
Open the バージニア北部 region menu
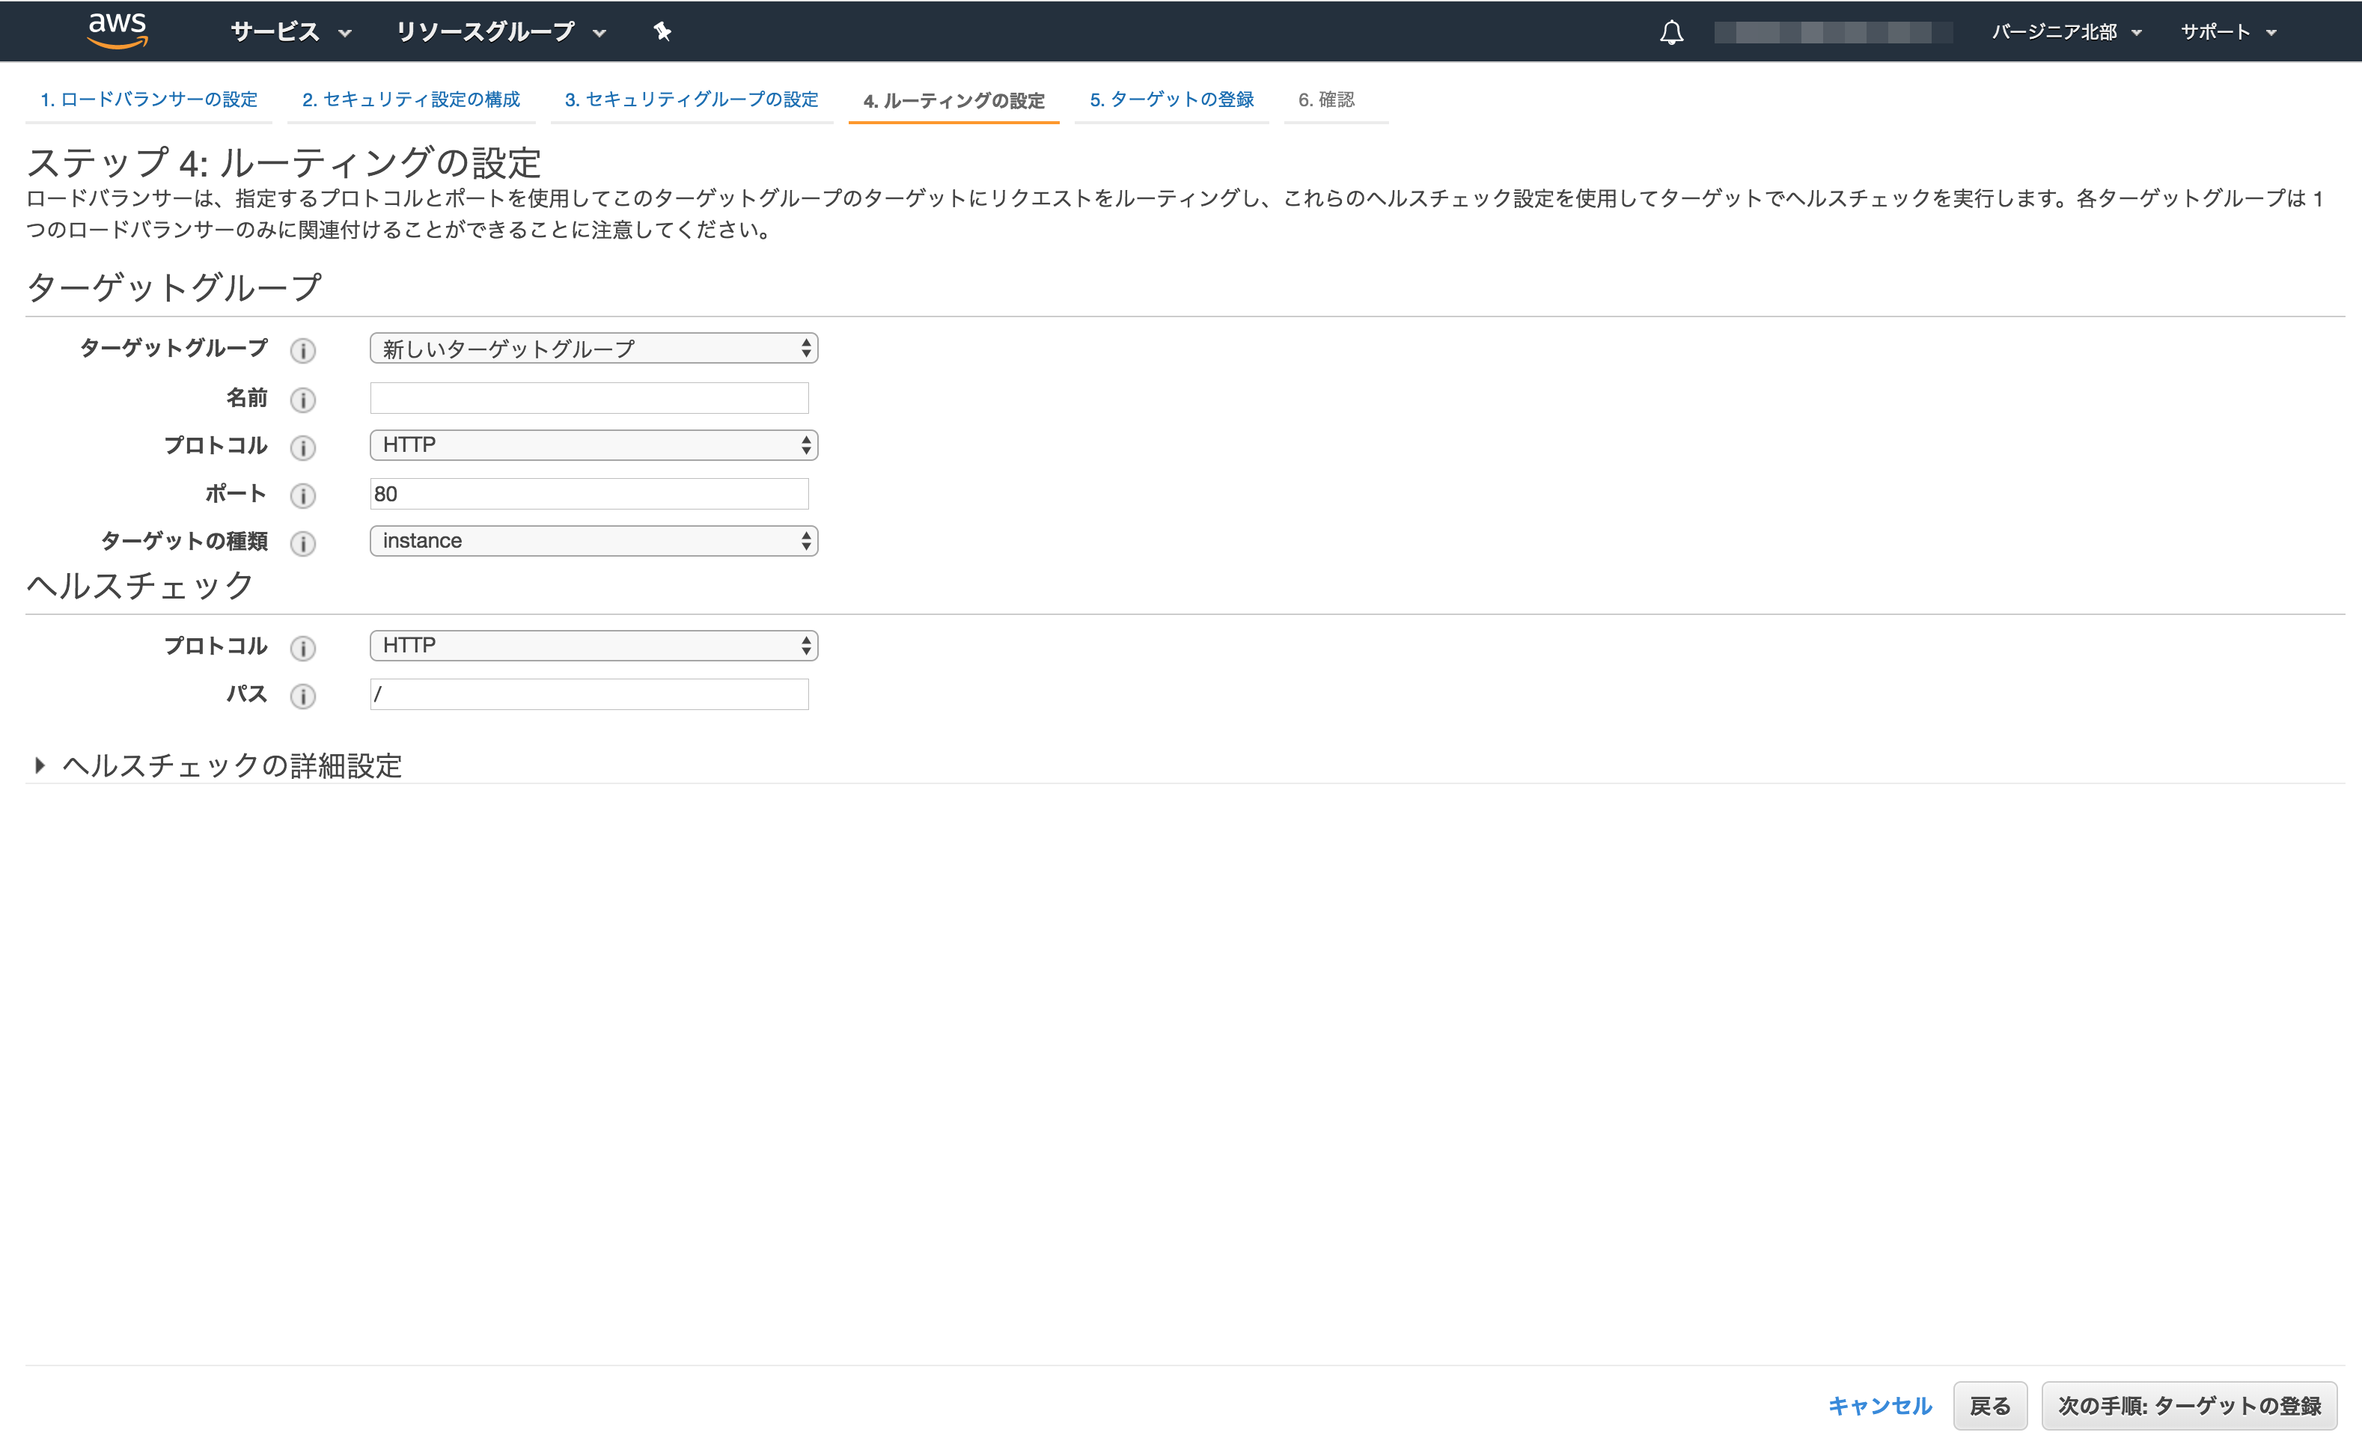coord(2066,31)
